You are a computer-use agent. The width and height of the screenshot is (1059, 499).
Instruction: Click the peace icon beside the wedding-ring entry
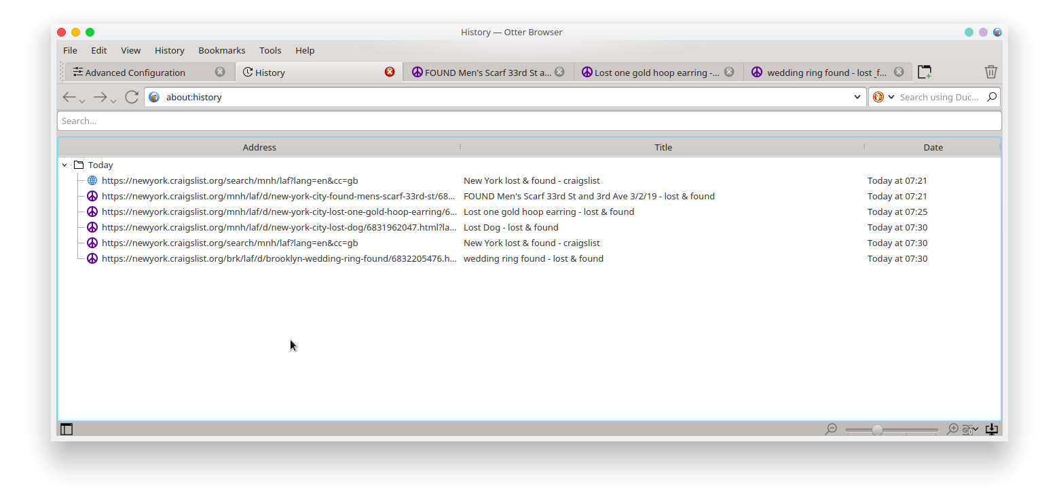pos(92,258)
